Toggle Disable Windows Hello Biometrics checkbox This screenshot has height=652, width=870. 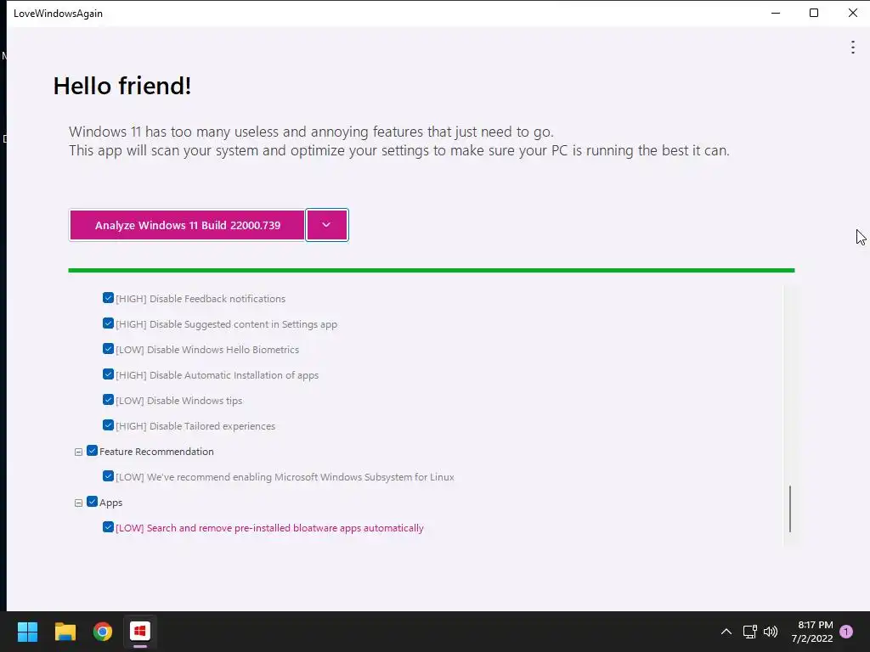[108, 349]
